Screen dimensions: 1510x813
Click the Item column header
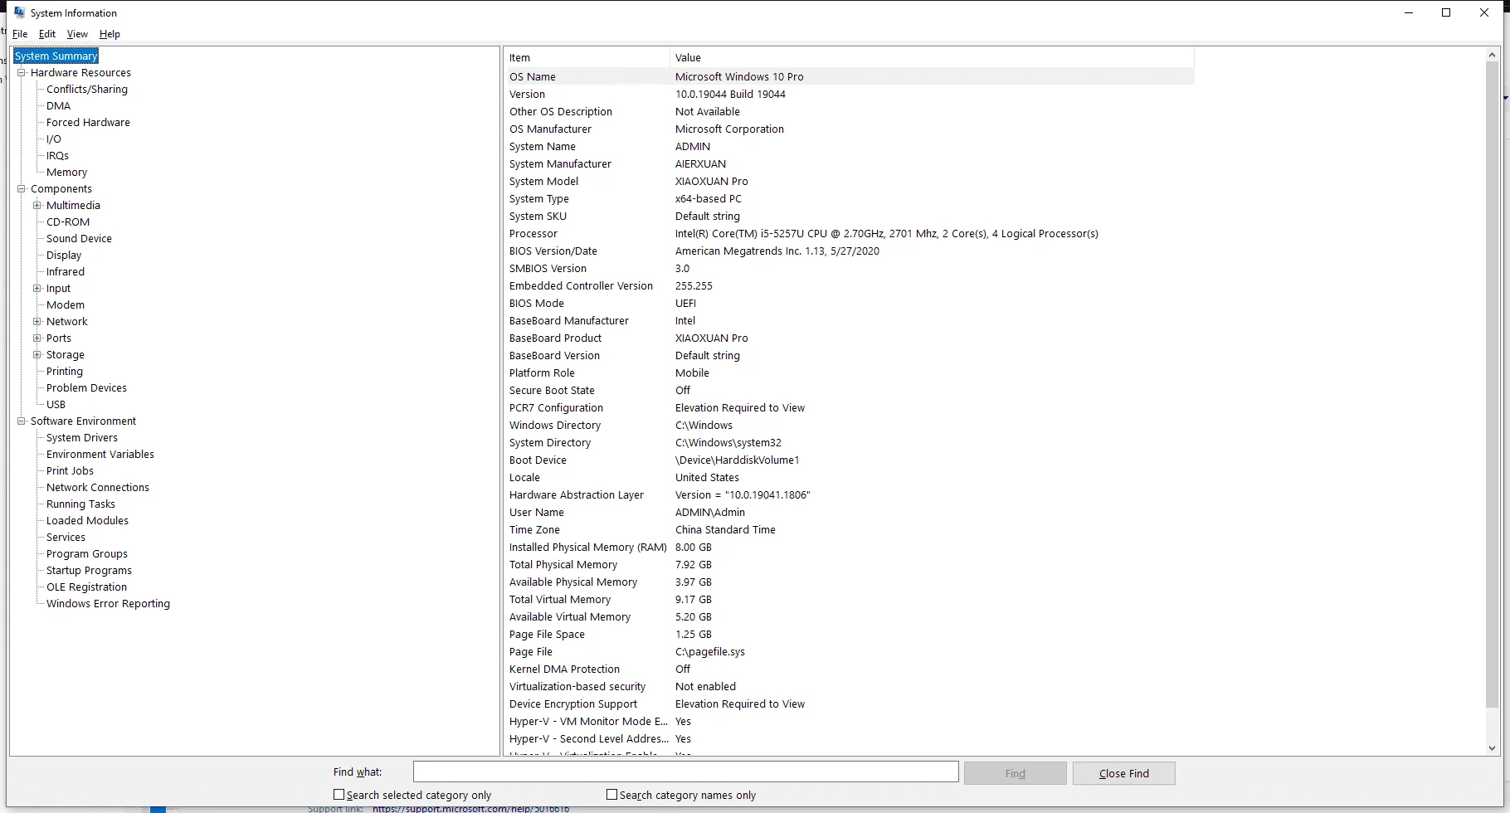587,57
